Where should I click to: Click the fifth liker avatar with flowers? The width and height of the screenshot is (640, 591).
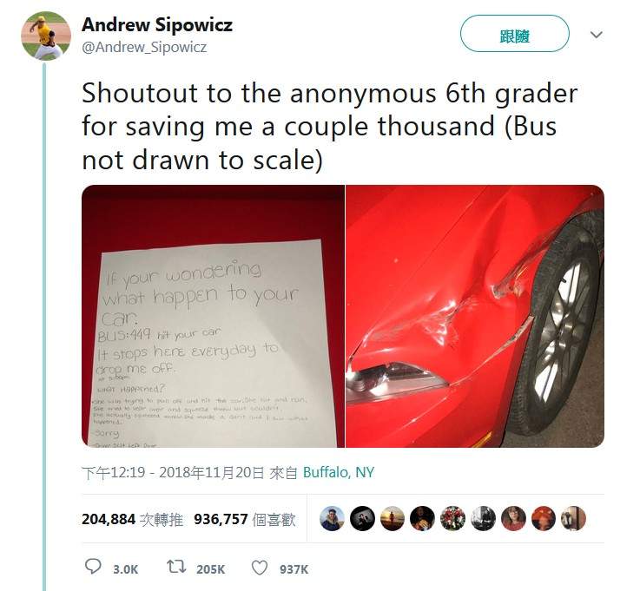[x=452, y=519]
